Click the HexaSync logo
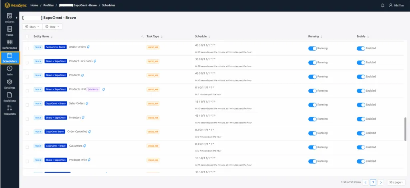 coord(16,5)
